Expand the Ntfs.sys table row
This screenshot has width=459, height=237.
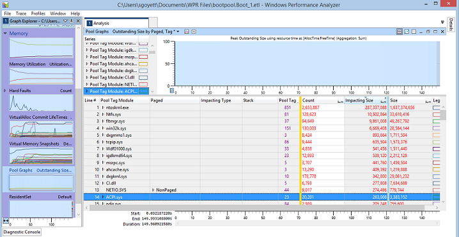click(104, 114)
